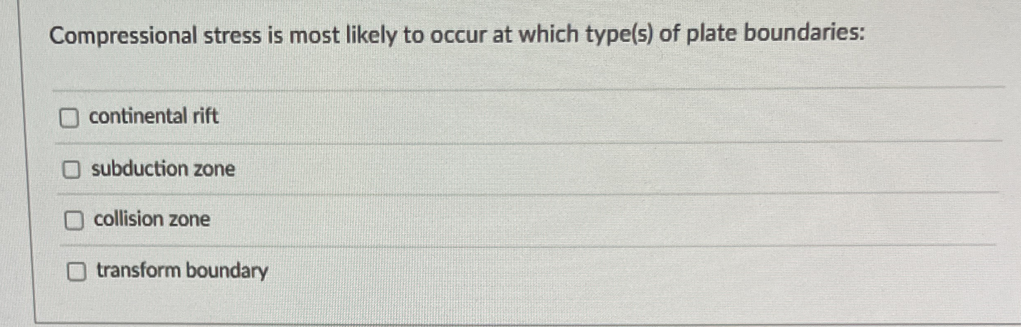Check the transform boundary checkbox
Viewport: 1021px width, 327px height.
pos(77,273)
